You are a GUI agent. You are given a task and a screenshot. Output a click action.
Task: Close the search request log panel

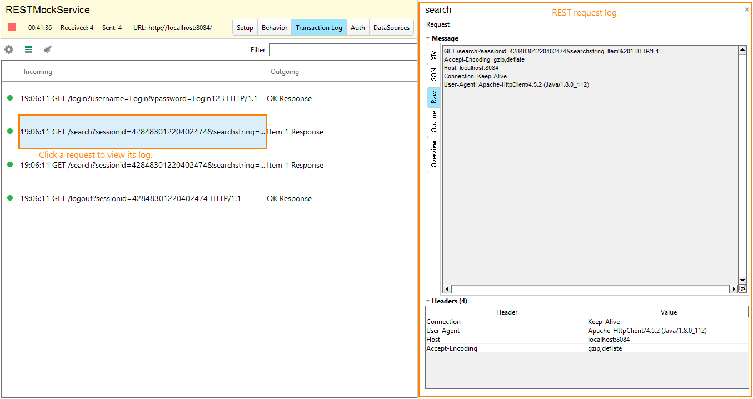pyautogui.click(x=746, y=9)
